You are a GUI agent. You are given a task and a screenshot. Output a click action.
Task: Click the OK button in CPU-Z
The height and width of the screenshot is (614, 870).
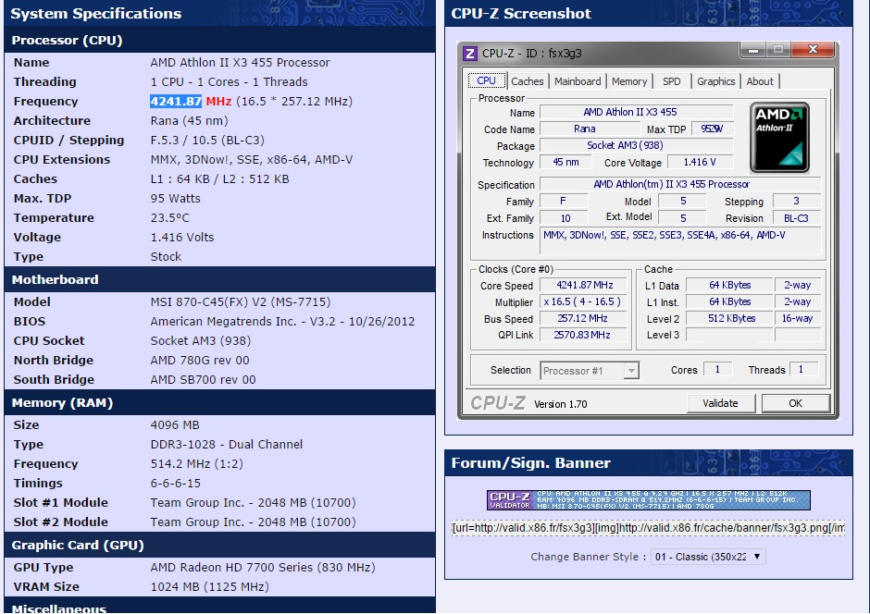pyautogui.click(x=796, y=403)
